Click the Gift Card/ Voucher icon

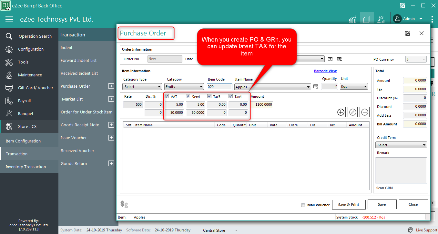(x=9, y=88)
